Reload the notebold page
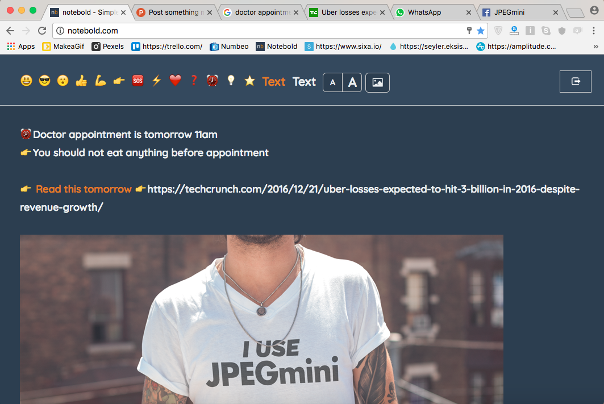The width and height of the screenshot is (604, 404). coord(42,31)
